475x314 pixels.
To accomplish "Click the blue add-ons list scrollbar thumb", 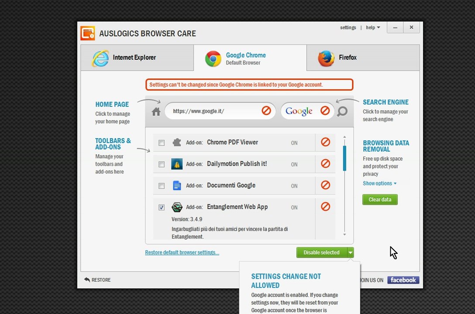I will point(344,158).
